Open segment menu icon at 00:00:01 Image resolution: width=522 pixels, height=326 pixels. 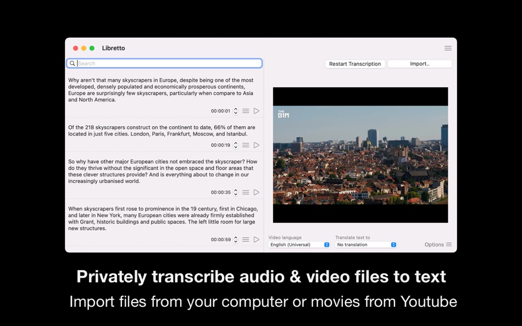coord(246,111)
